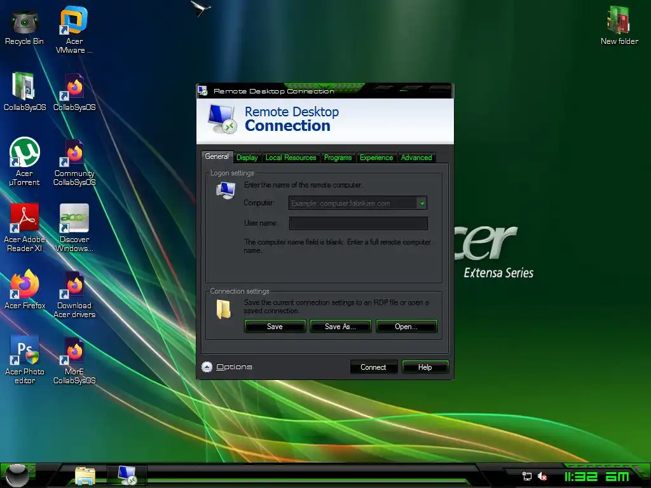
Task: Open File Explorer from the taskbar
Action: pos(85,476)
